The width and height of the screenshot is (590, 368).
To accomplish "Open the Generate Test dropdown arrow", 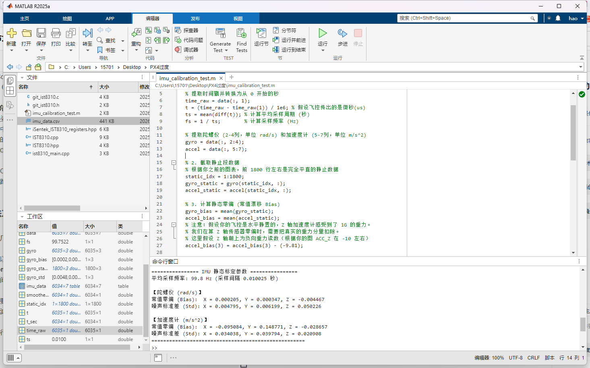I will pos(226,50).
